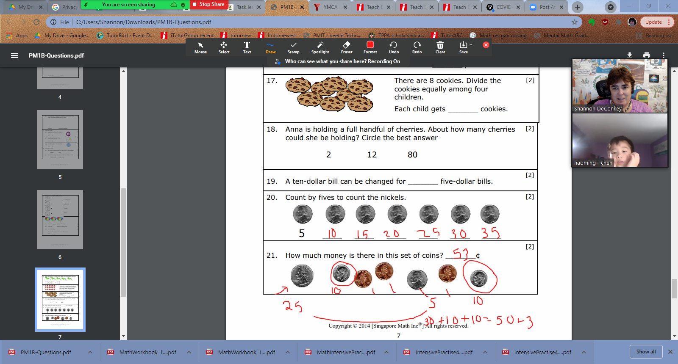The image size is (678, 364).
Task: Open the Format color options
Action: (x=370, y=48)
